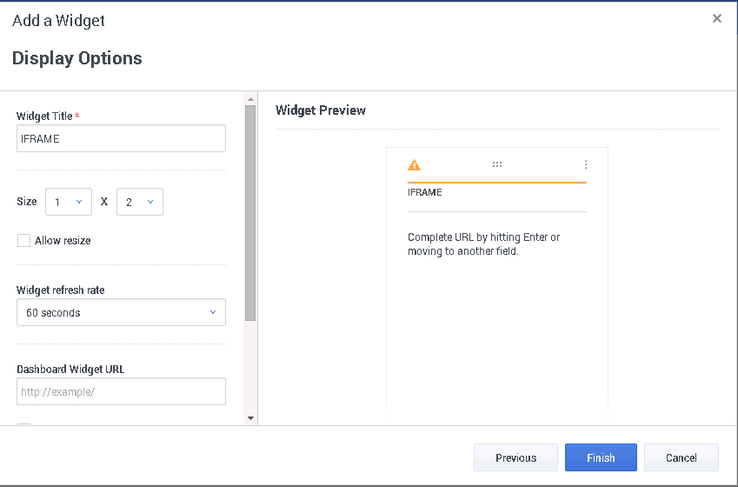Click the IFRAME title in widget preview
The width and height of the screenshot is (738, 487).
pos(425,192)
